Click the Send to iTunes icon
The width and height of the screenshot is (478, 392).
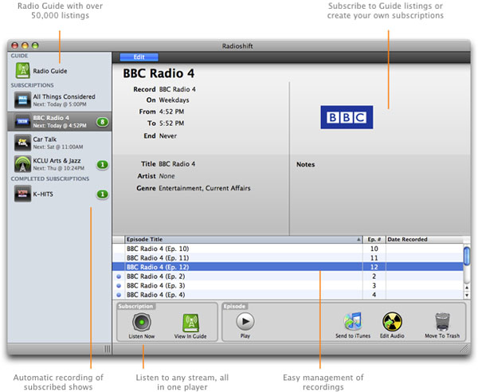coord(352,321)
